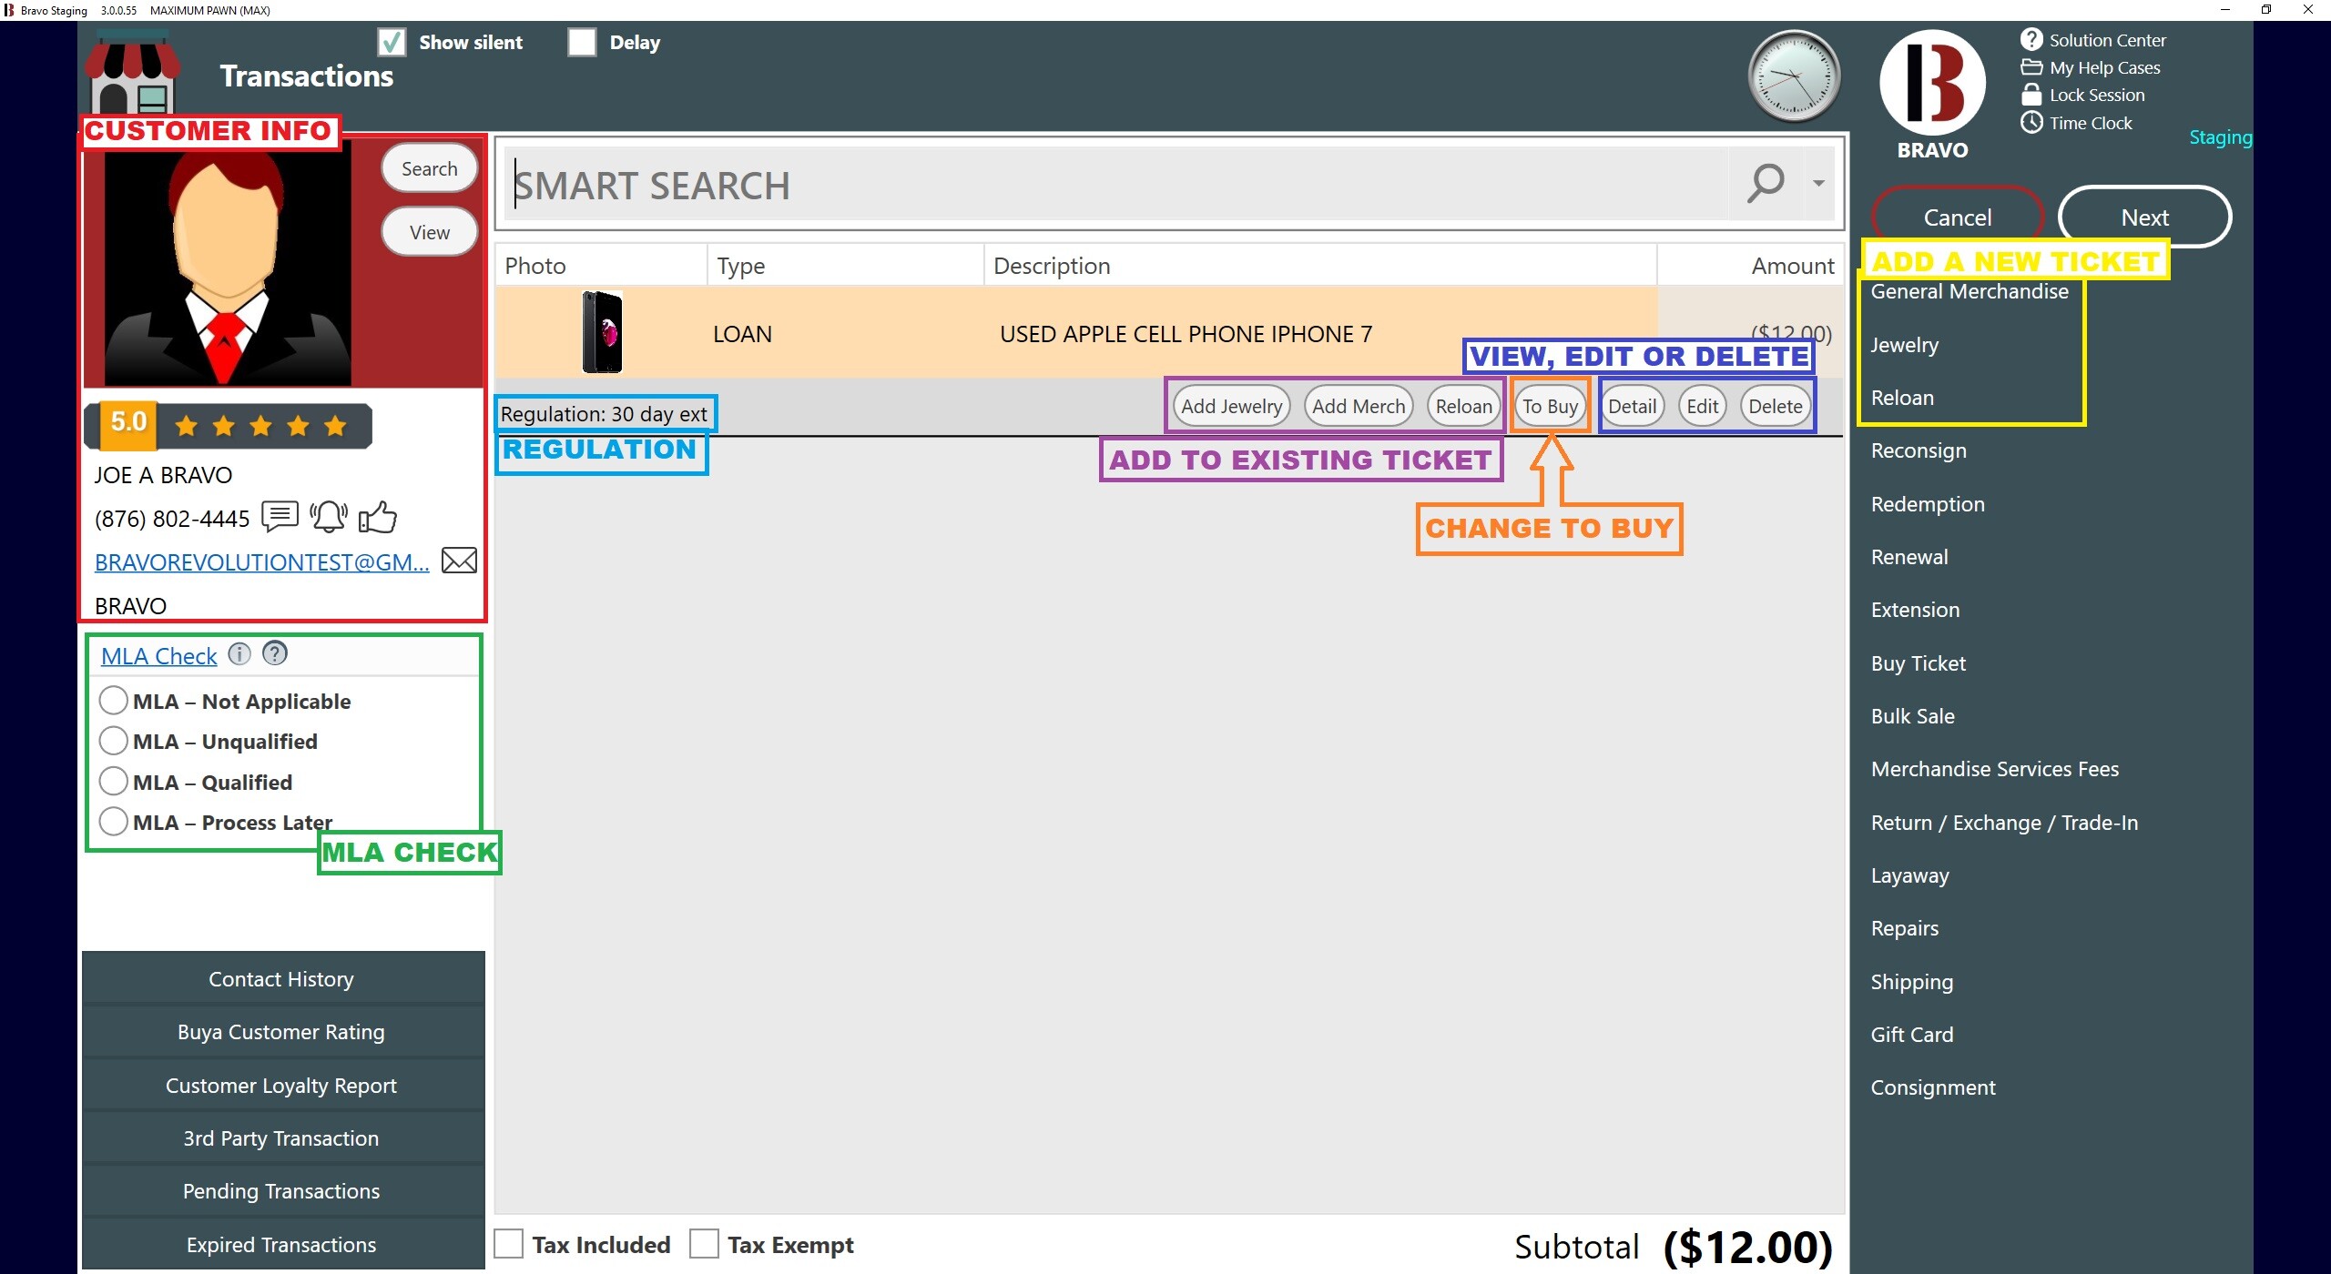Viewport: 2331px width, 1274px height.
Task: Click the BRAVOREVOLUTIONTEST email link
Action: click(261, 561)
